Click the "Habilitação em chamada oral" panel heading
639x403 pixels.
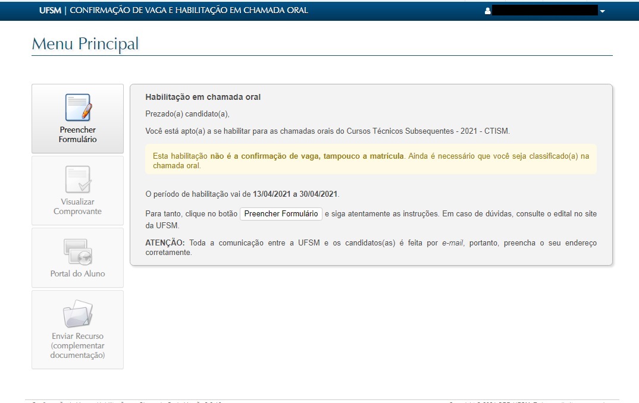click(x=203, y=97)
